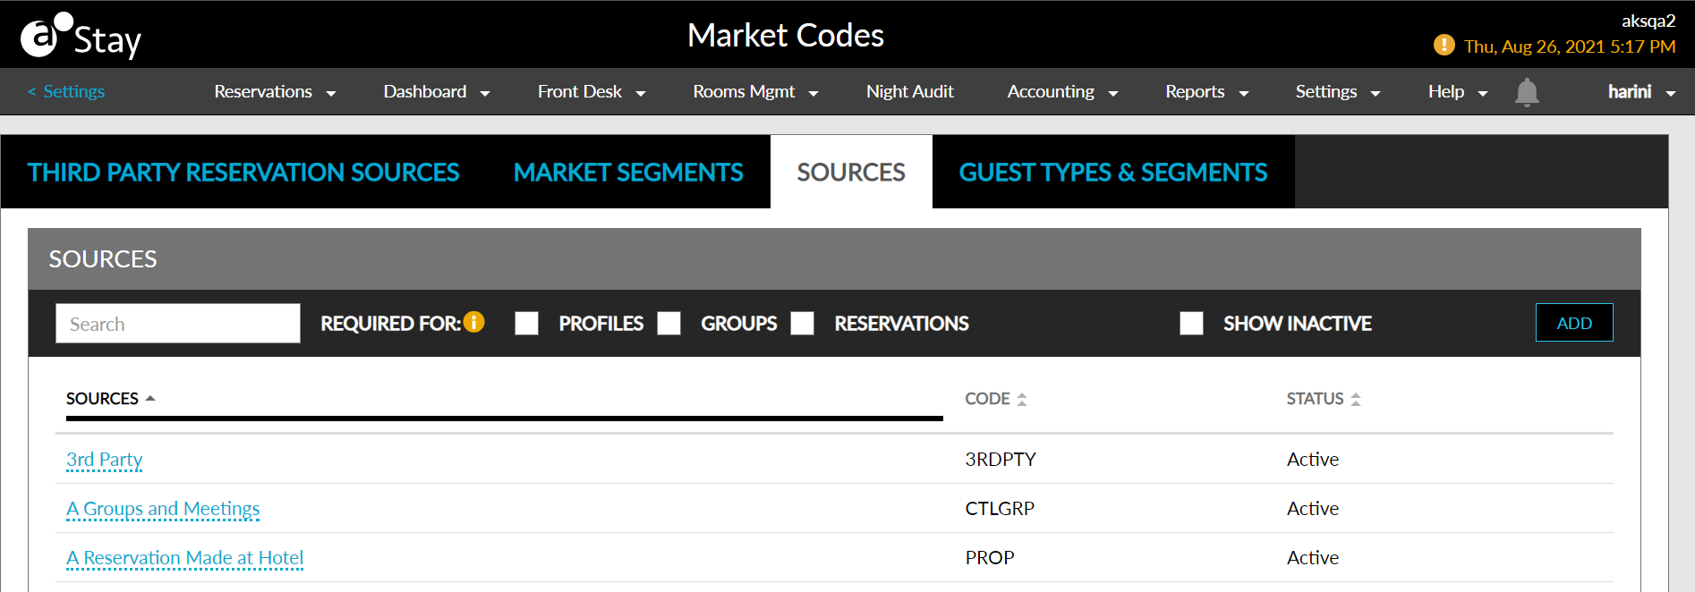Switch to Market Segments tab
Screen dimensions: 1695x592
(x=628, y=172)
